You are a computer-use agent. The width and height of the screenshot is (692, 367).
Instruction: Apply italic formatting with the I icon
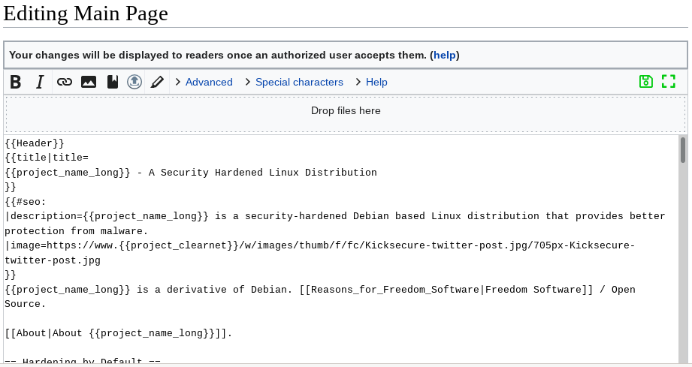tap(40, 82)
